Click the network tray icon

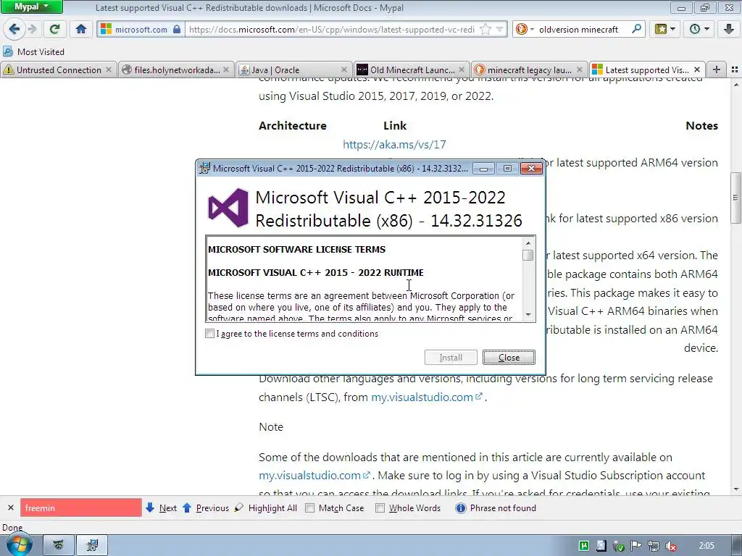coord(654,546)
